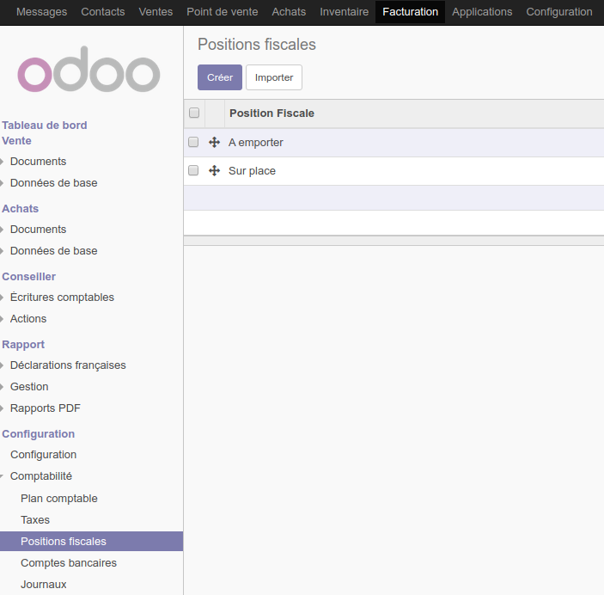Click the Importer button
Viewport: 604px width, 595px height.
point(273,77)
